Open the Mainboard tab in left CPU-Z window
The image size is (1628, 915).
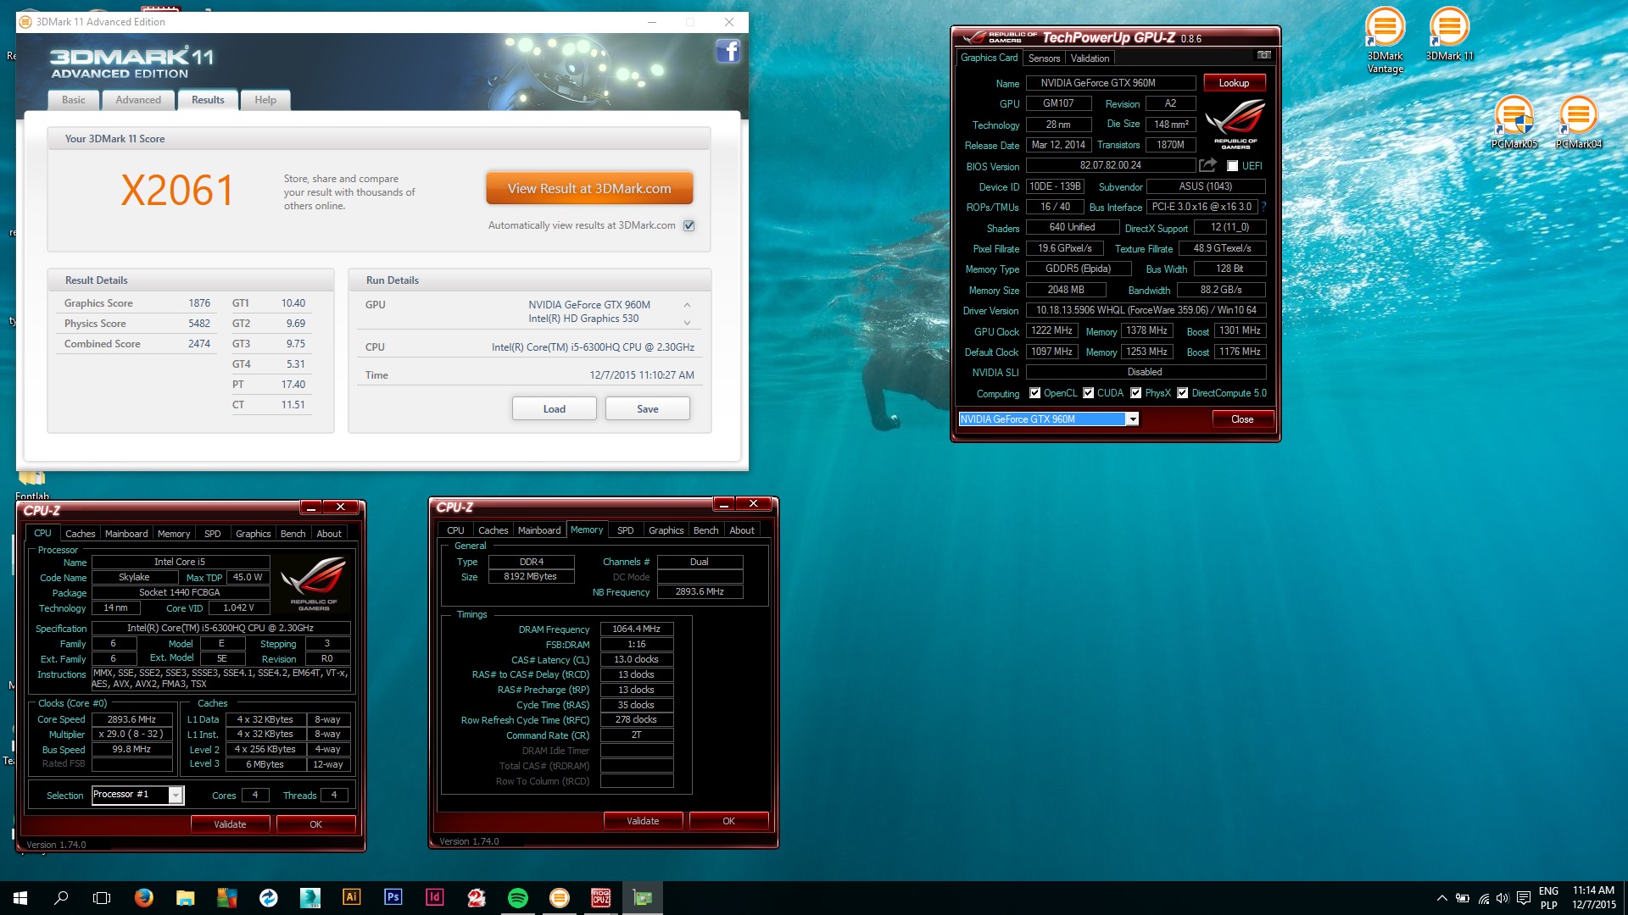(126, 534)
